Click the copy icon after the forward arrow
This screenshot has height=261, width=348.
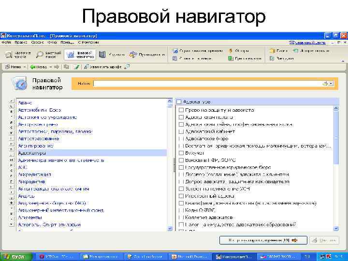[66, 67]
